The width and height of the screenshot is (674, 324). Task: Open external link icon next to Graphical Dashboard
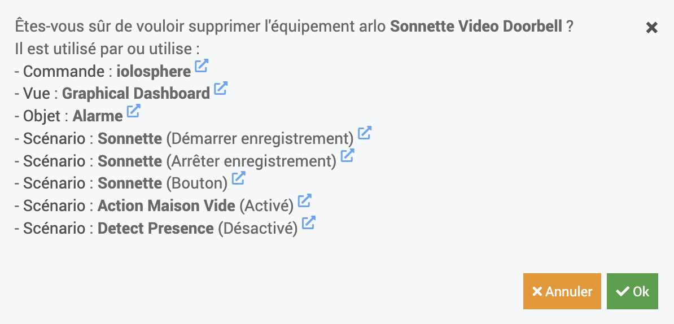tap(221, 88)
